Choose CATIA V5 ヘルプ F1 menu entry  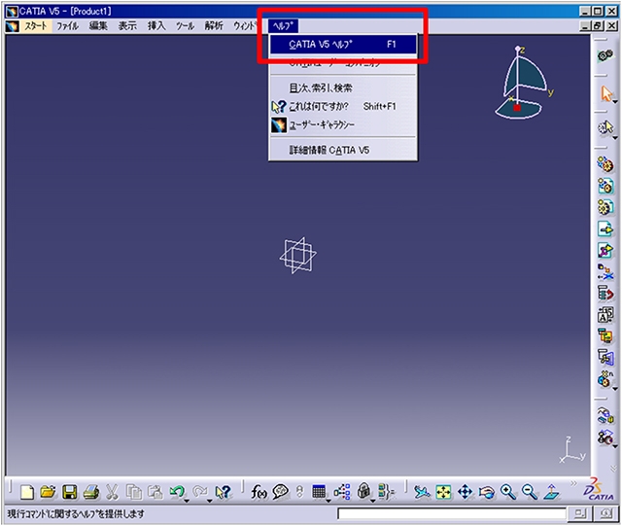343,44
